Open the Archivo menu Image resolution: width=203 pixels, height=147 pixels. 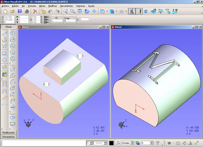[5, 6]
